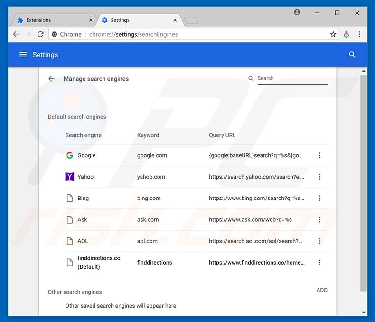The width and height of the screenshot is (375, 322).
Task: Open more actions for finddirections.co
Action: tap(319, 263)
